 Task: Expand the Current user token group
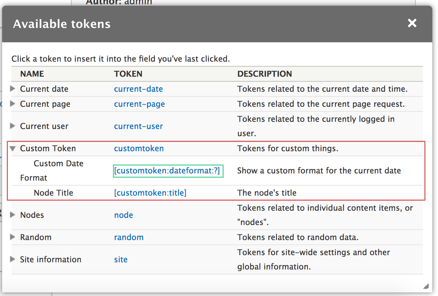click(x=13, y=126)
